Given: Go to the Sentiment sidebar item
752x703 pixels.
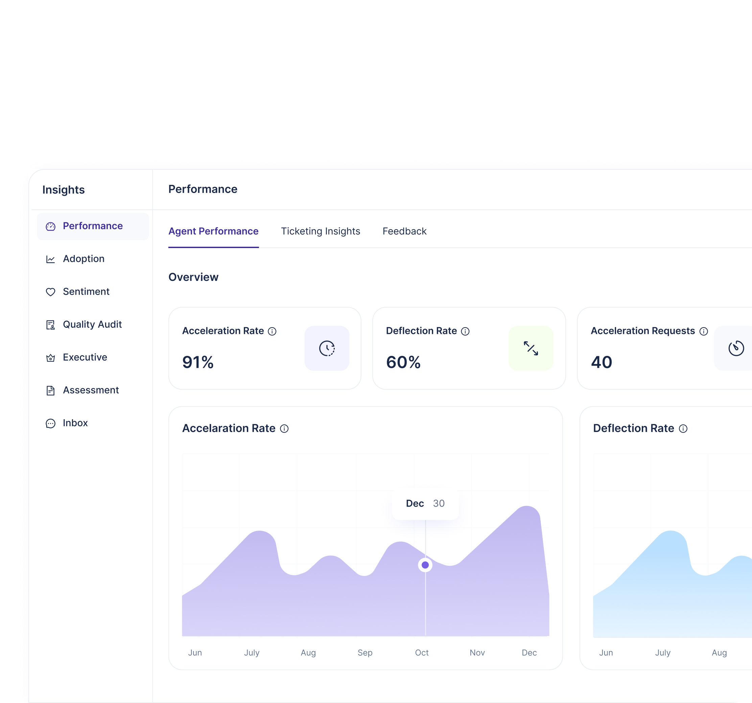Looking at the screenshot, I should tap(86, 292).
